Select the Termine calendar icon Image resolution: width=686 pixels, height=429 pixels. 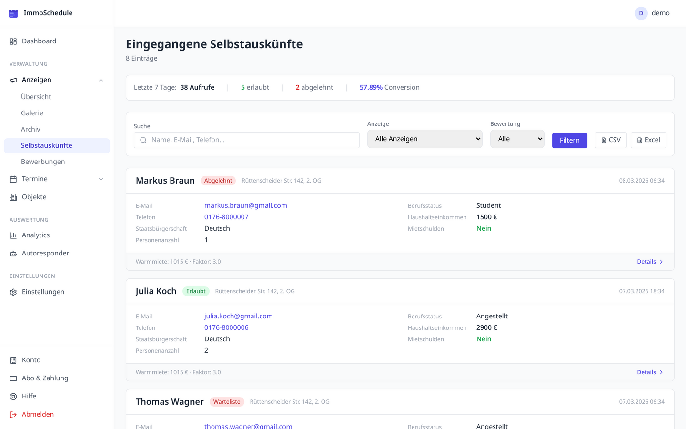click(x=13, y=179)
